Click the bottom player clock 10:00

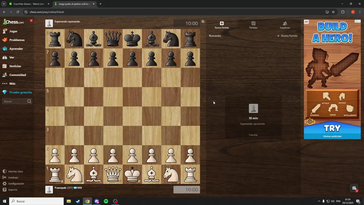[187, 190]
